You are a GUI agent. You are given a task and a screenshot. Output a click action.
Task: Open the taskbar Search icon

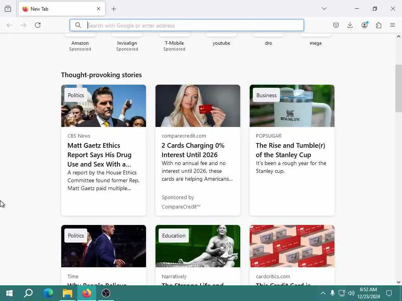(x=28, y=293)
